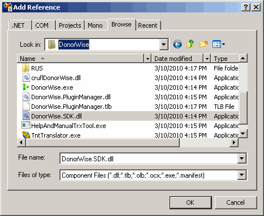
Task: Select the Browse tab
Action: click(x=122, y=24)
